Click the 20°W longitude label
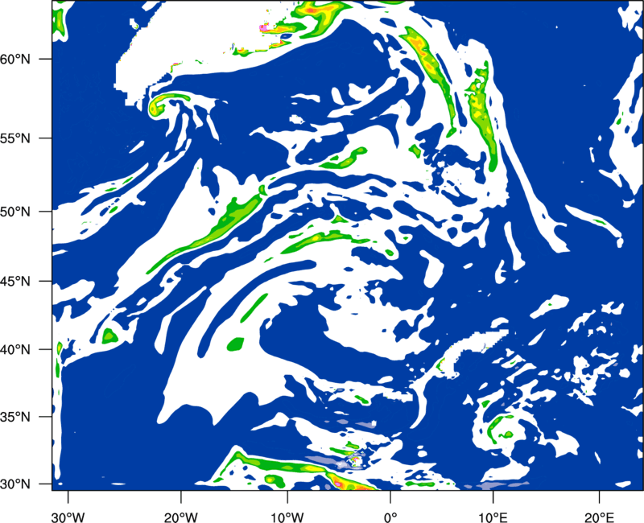644x523 pixels. pyautogui.click(x=180, y=517)
